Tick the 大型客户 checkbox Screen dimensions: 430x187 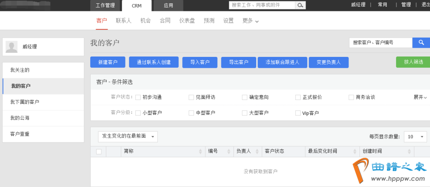[x=244, y=113]
